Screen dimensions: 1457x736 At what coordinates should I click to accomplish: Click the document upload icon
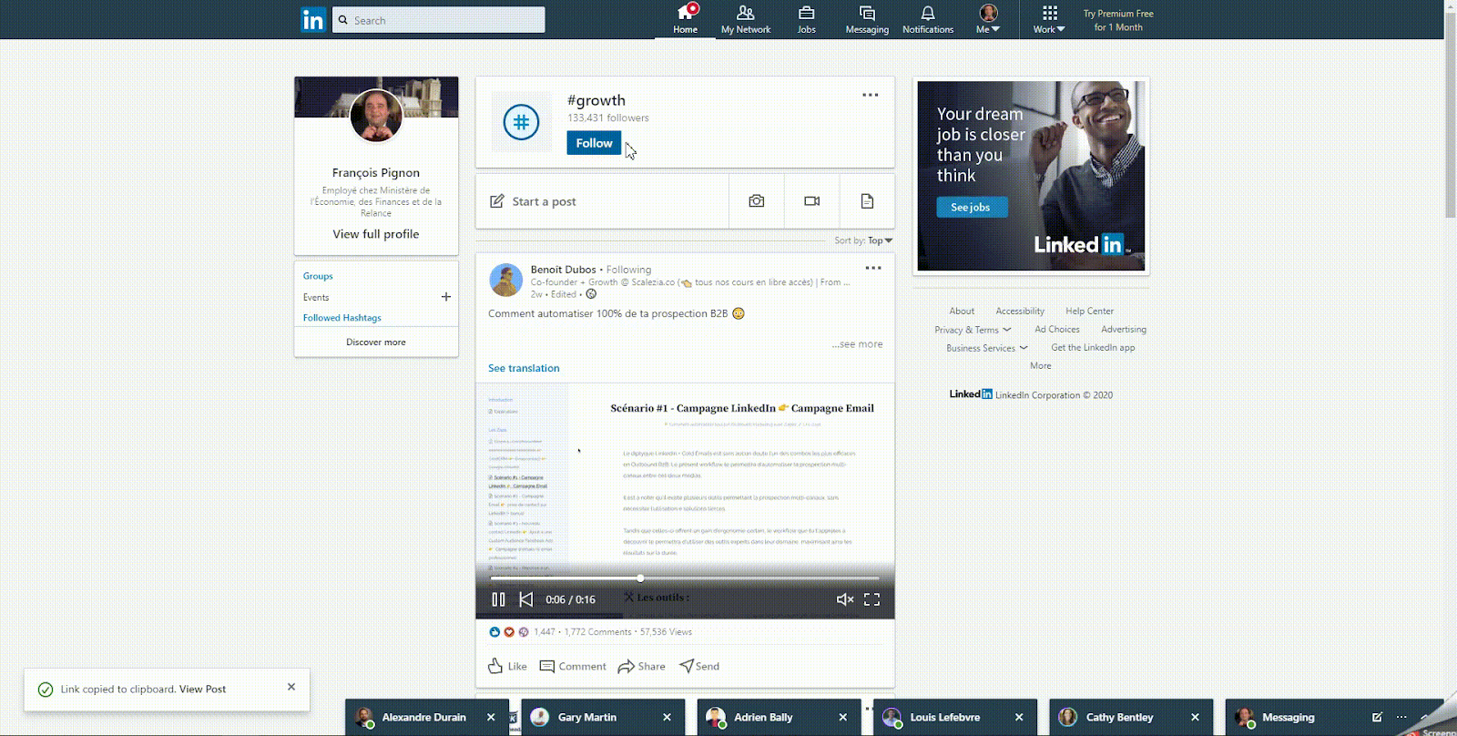point(867,201)
